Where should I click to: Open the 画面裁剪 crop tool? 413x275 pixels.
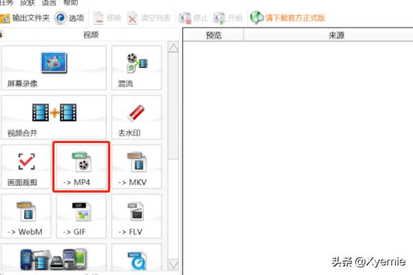[25, 167]
